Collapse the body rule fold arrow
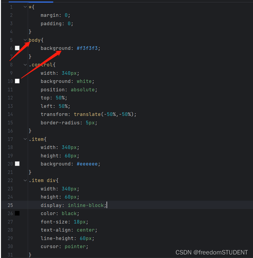Screen dimensions: 253x258 [x=25, y=40]
